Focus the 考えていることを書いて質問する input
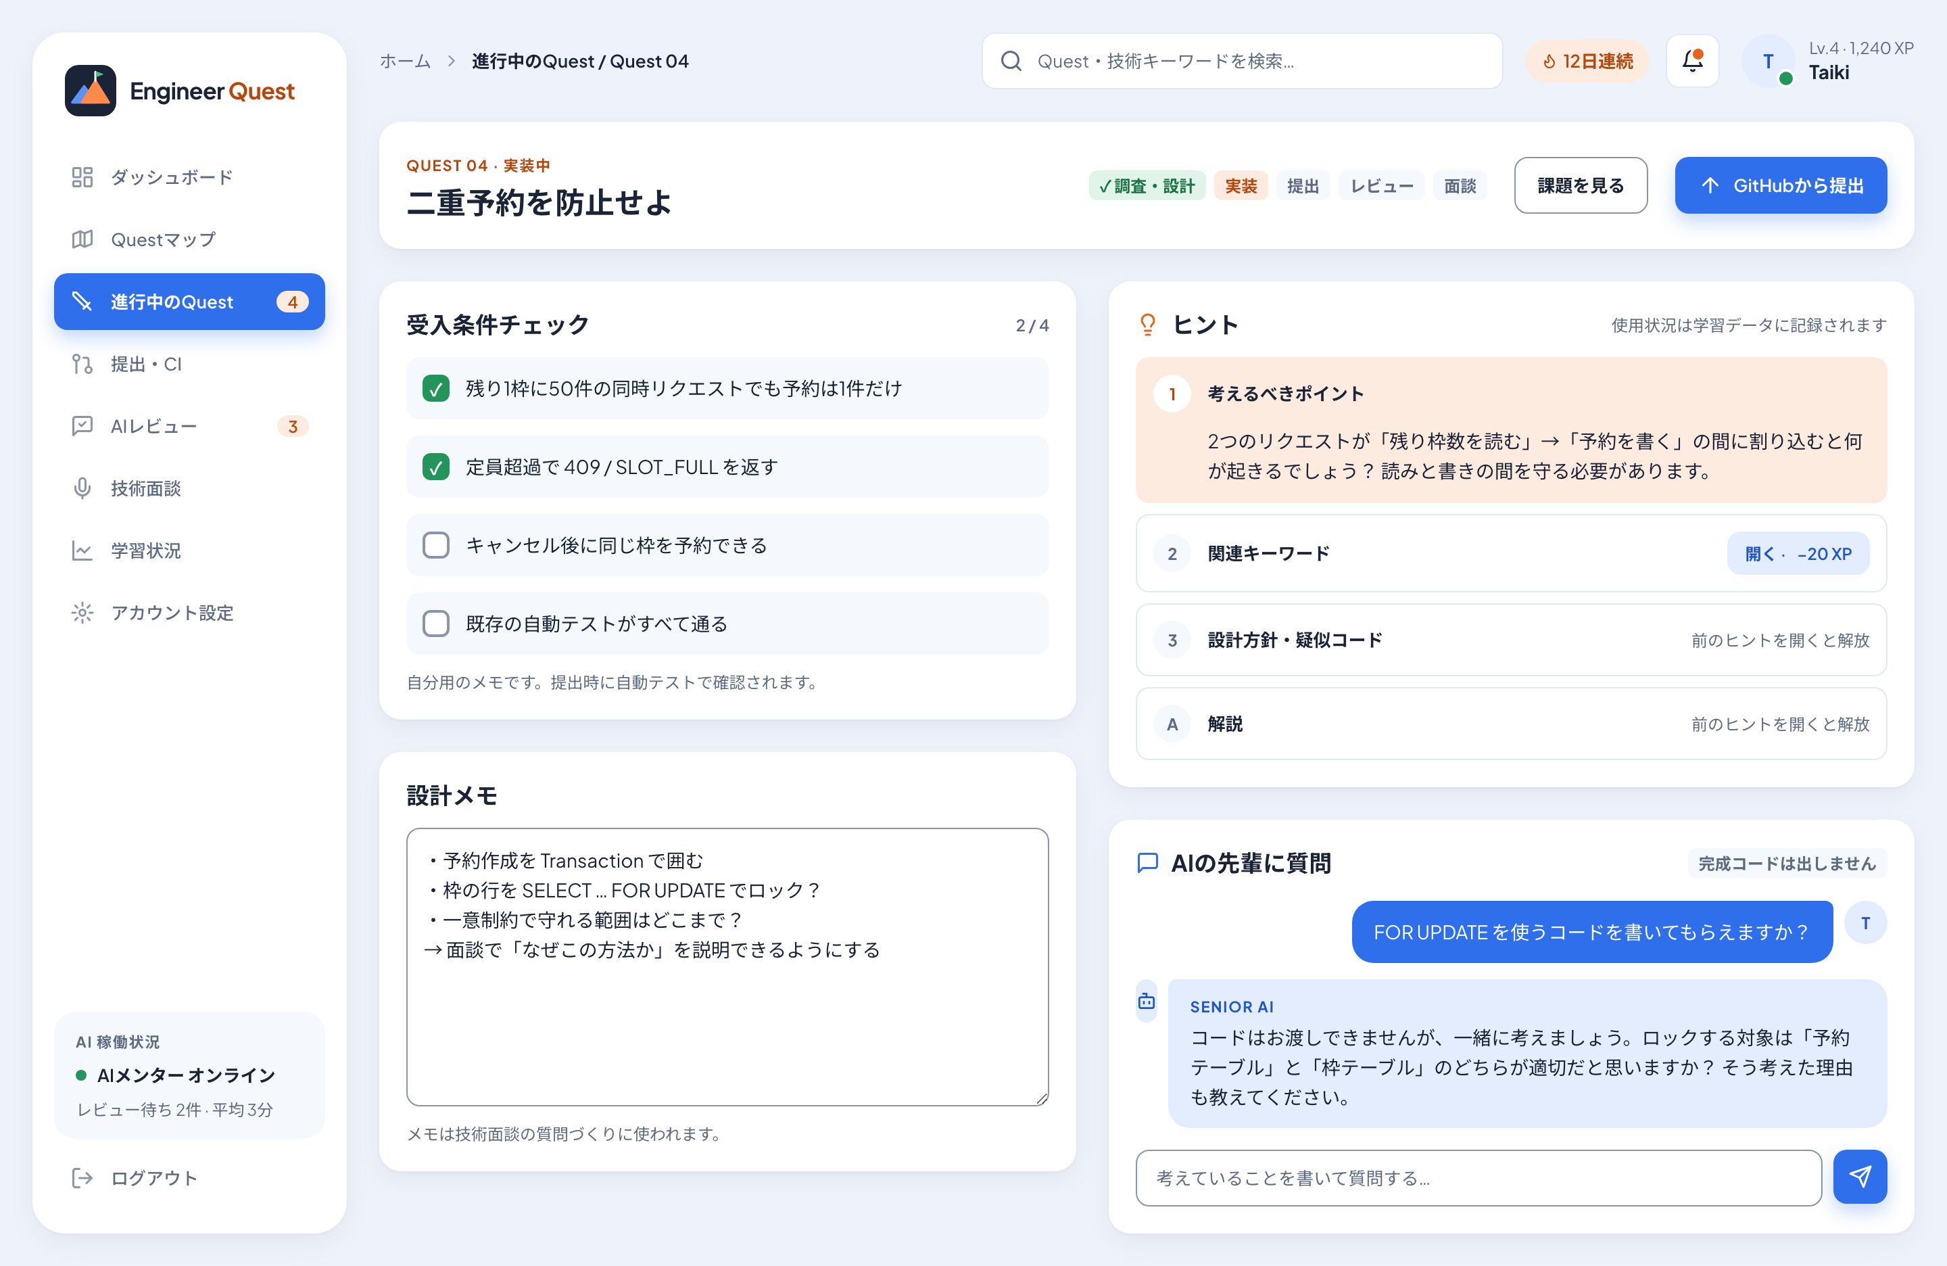Screen dimensions: 1947x1266 (1479, 1177)
